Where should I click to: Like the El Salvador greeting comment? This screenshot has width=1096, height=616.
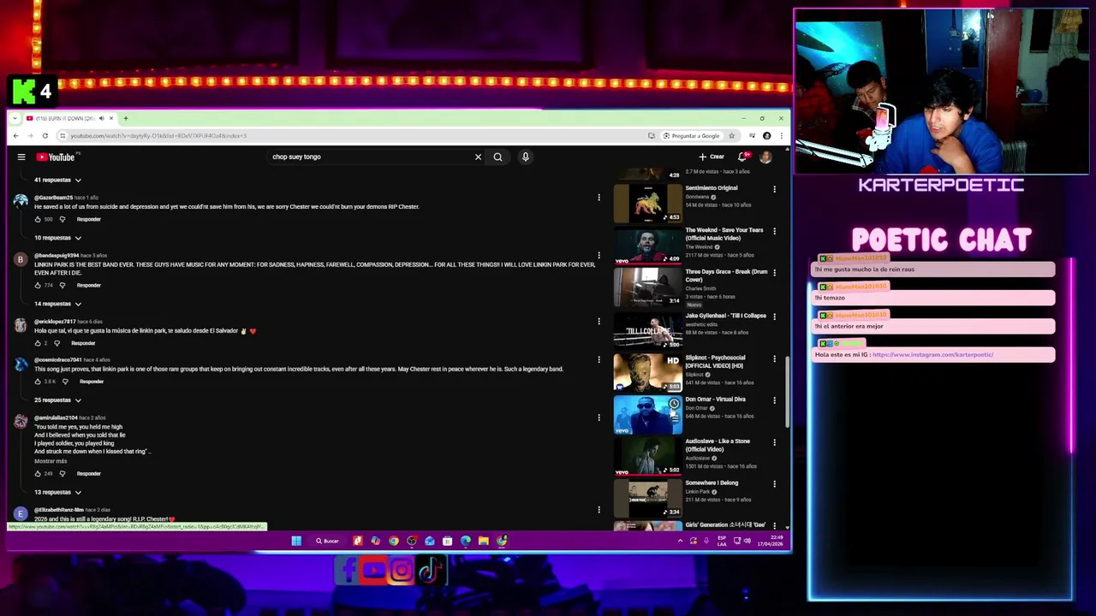(x=38, y=344)
